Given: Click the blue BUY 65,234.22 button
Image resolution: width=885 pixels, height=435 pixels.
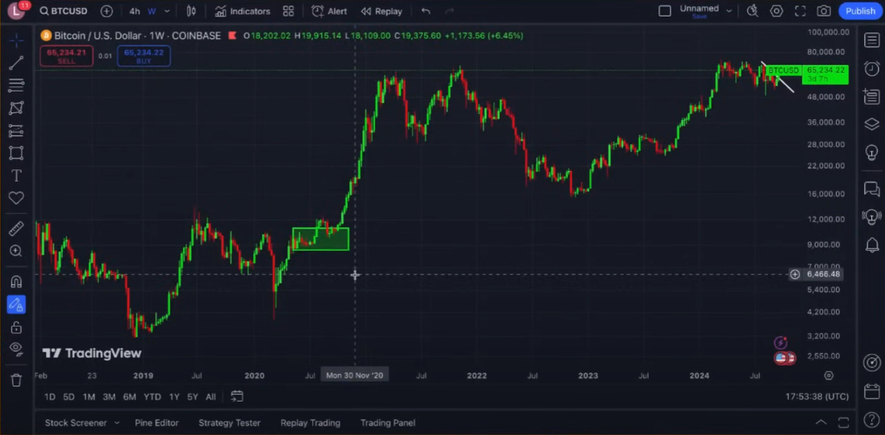Looking at the screenshot, I should coord(144,56).
